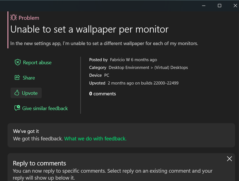The height and width of the screenshot is (181, 239).
Task: Click the Problem feedback type label
Action: point(29,18)
